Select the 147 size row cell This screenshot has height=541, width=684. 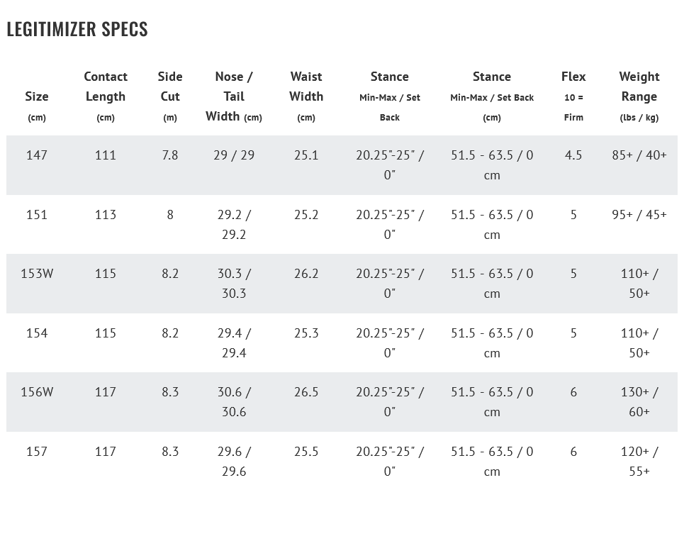coord(37,155)
